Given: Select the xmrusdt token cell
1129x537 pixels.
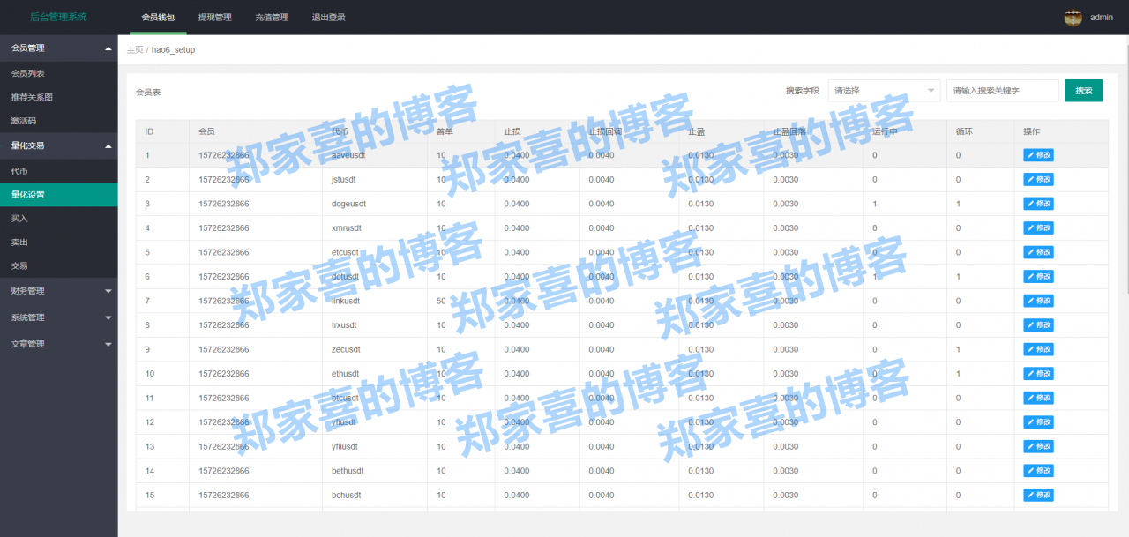Looking at the screenshot, I should point(375,228).
